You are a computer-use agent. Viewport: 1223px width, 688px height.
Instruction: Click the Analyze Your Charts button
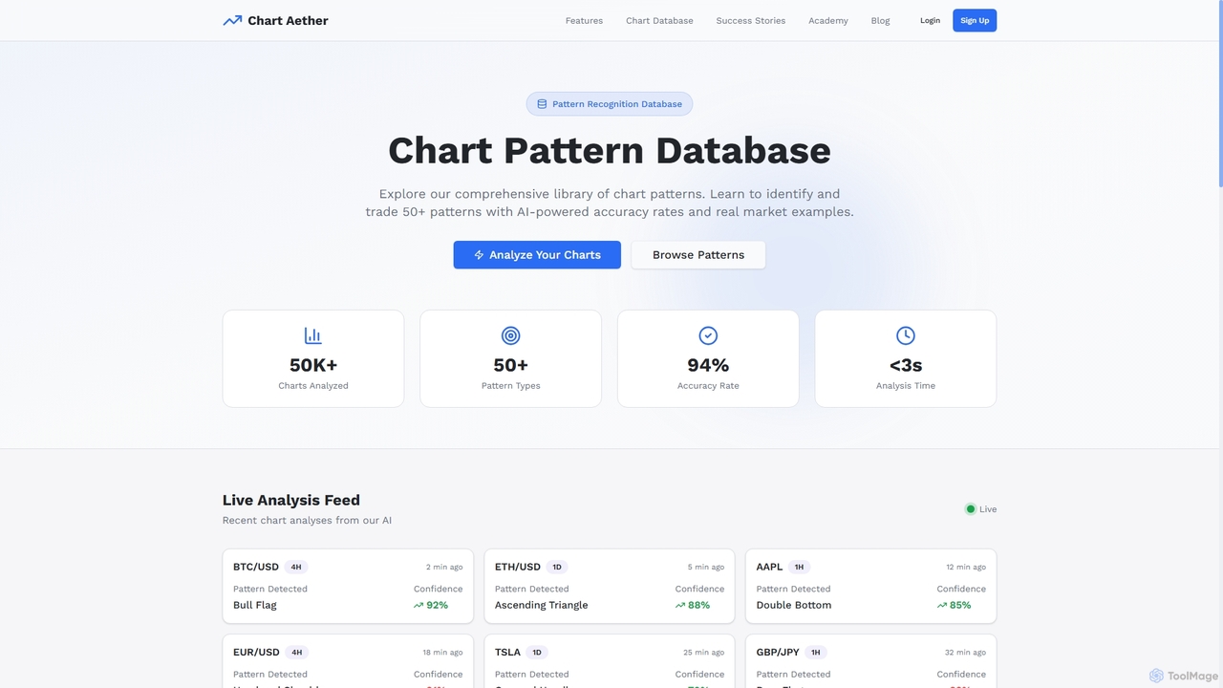(537, 255)
